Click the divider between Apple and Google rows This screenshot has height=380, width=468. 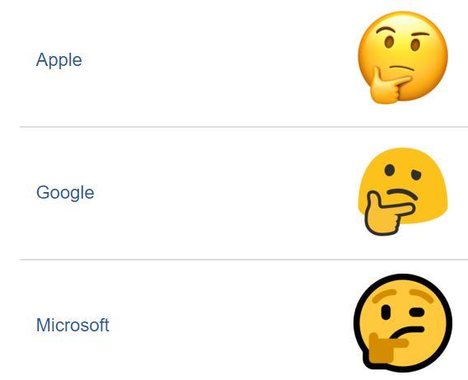(x=244, y=127)
